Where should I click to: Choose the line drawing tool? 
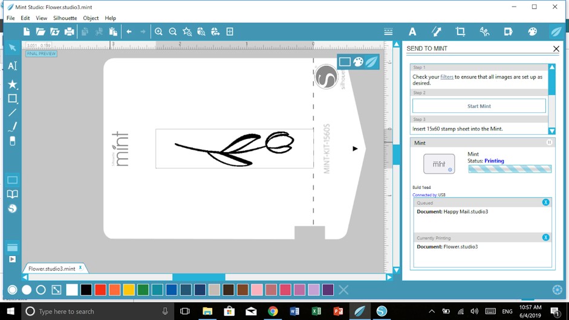tap(12, 112)
